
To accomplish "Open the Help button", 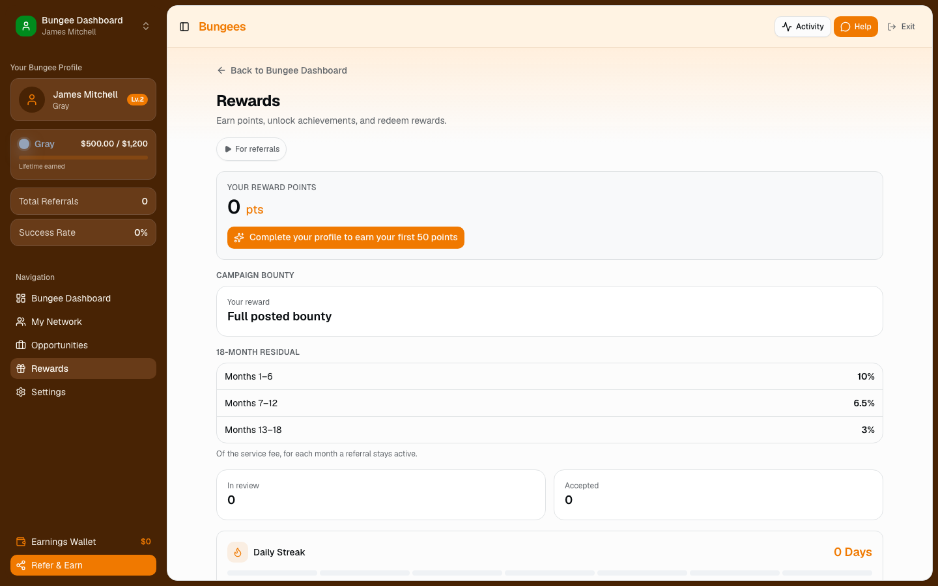I will click(x=856, y=27).
